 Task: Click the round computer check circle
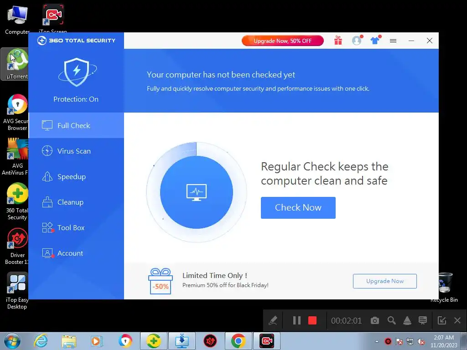click(x=197, y=192)
